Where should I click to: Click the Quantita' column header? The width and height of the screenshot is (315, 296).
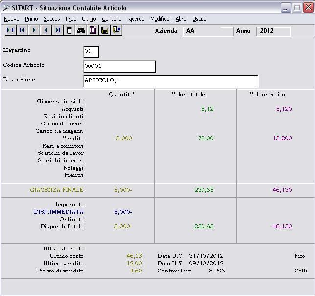121,94
